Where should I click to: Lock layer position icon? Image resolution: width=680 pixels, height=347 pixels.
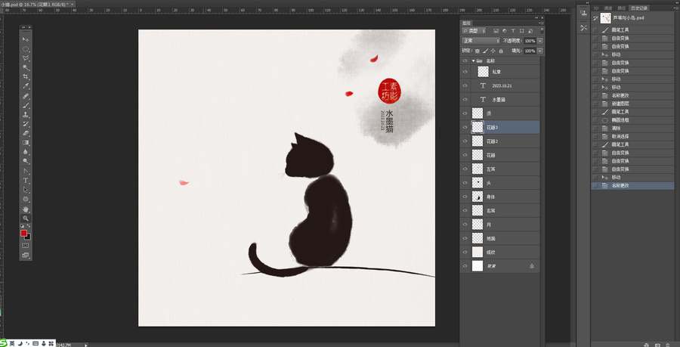click(493, 51)
